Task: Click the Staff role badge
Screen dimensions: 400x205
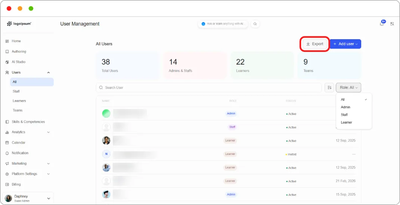Action: coord(232,127)
